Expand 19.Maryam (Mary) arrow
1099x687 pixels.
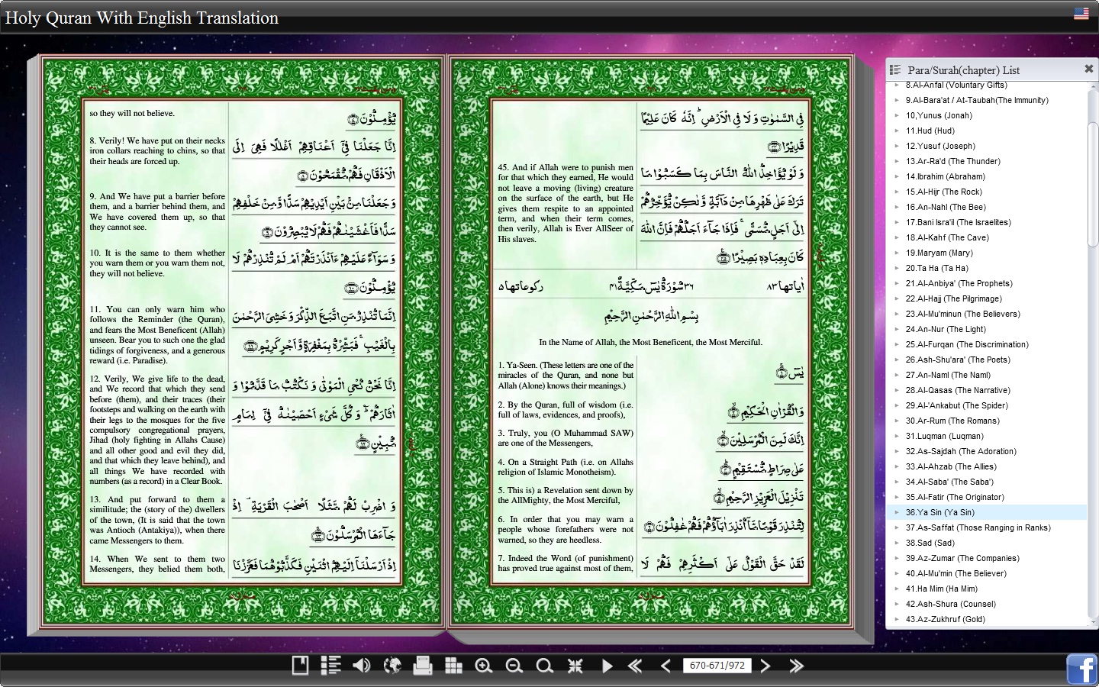click(897, 253)
